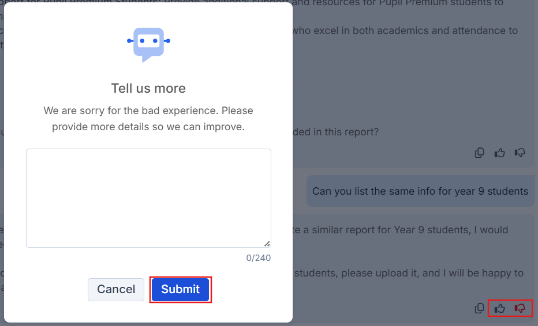538x326 pixels.
Task: Select the "Can you list the same info" message
Action: click(420, 191)
